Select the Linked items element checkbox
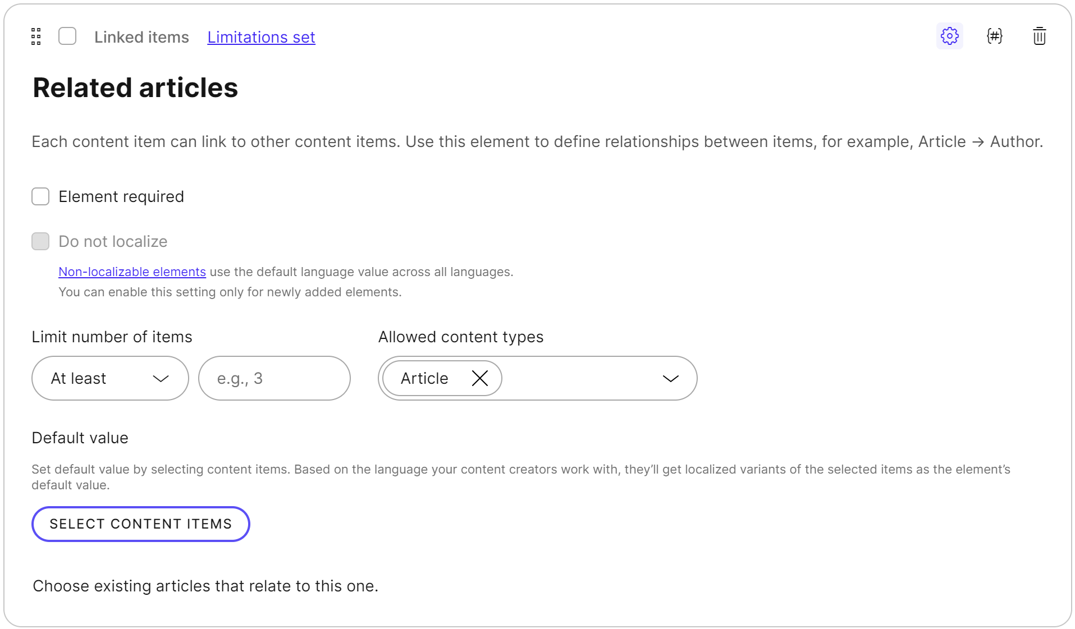The width and height of the screenshot is (1075, 629). [x=67, y=36]
